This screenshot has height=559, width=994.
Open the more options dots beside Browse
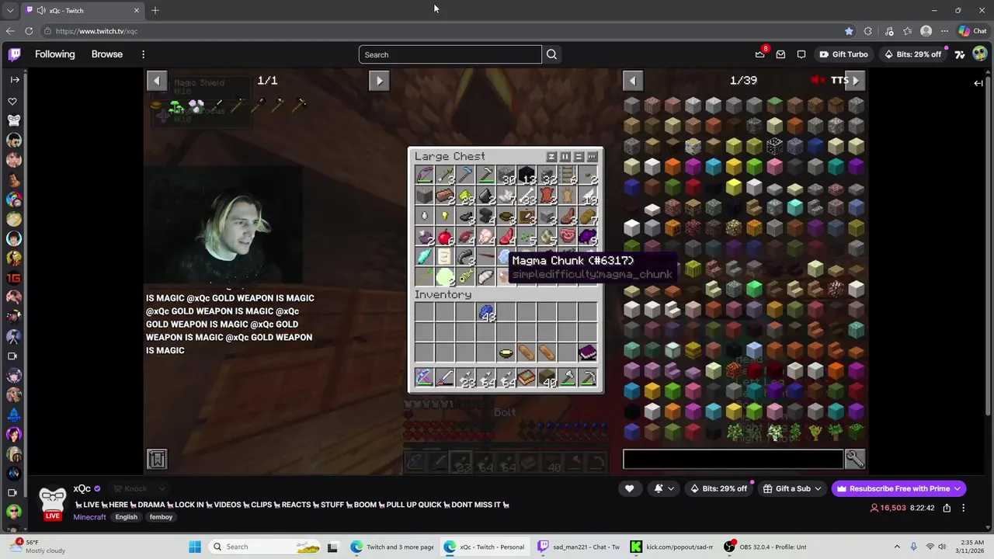143,54
